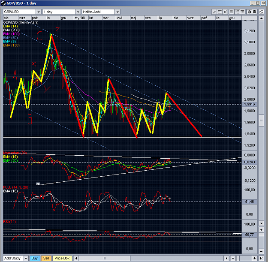Select the sty '08 month header

click(81, 18)
